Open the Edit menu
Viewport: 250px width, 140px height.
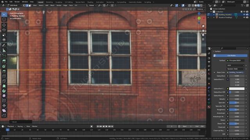[11, 2]
